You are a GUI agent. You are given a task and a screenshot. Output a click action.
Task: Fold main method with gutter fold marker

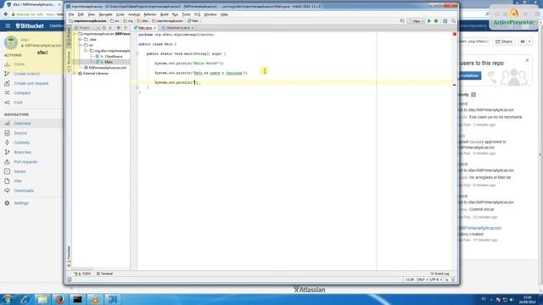137,53
